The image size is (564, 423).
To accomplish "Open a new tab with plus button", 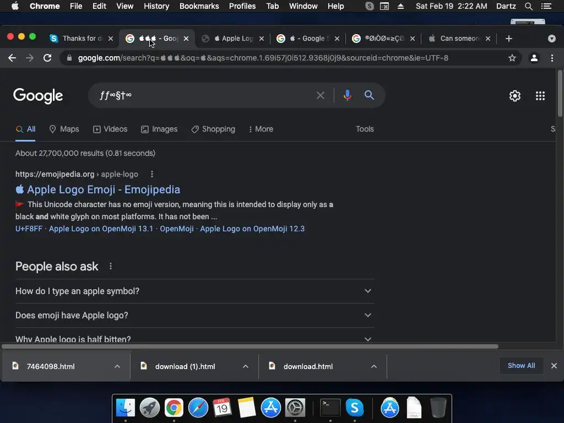I will click(x=508, y=39).
